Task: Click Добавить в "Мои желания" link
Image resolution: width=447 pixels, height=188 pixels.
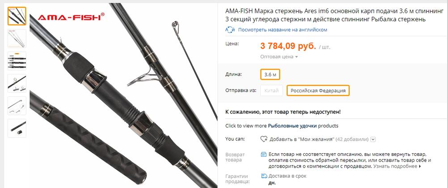Action: point(302,139)
